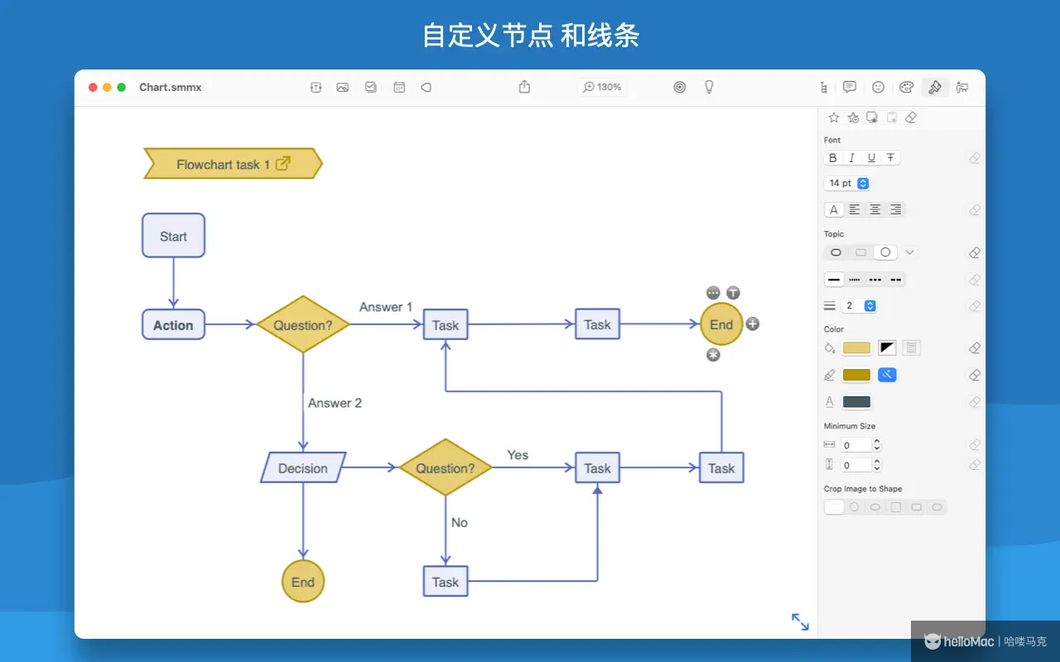Click the ellipsis handle above End node
Screen dimensions: 1060x662
pos(713,293)
